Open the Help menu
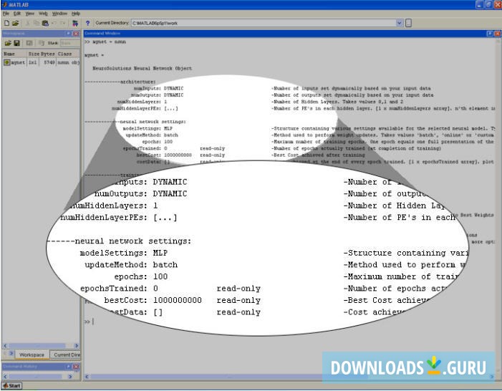The height and width of the screenshot is (391, 502). (76, 14)
